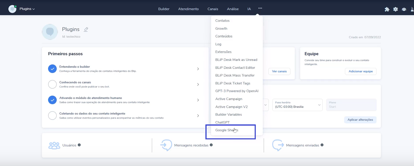Click info icon next to Mensagens enviadas
Viewport: 414px width, 166px height.
click(322, 145)
